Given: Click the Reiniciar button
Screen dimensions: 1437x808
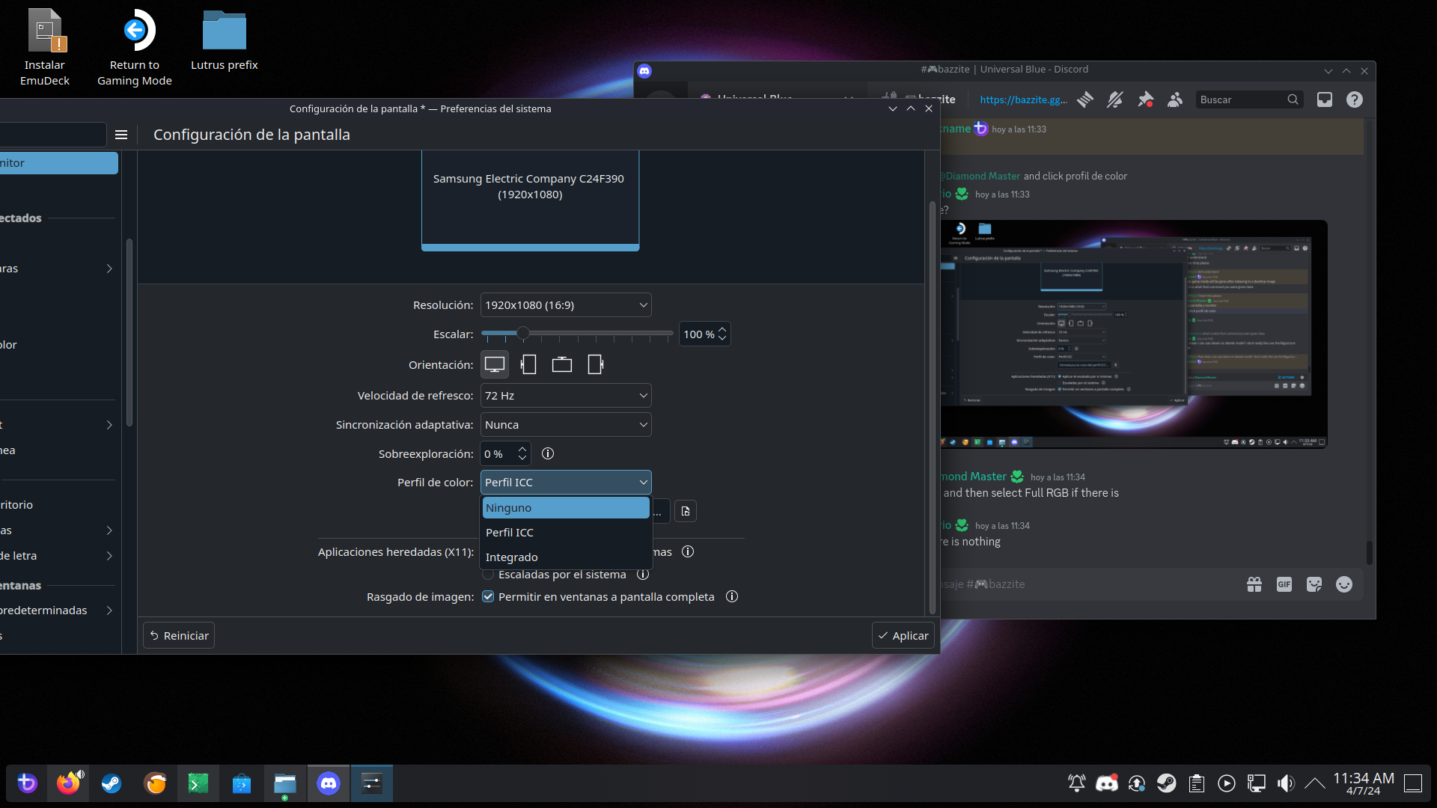Looking at the screenshot, I should pyautogui.click(x=179, y=636).
